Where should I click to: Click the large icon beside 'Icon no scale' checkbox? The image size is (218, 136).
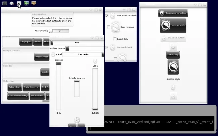(x=116, y=27)
